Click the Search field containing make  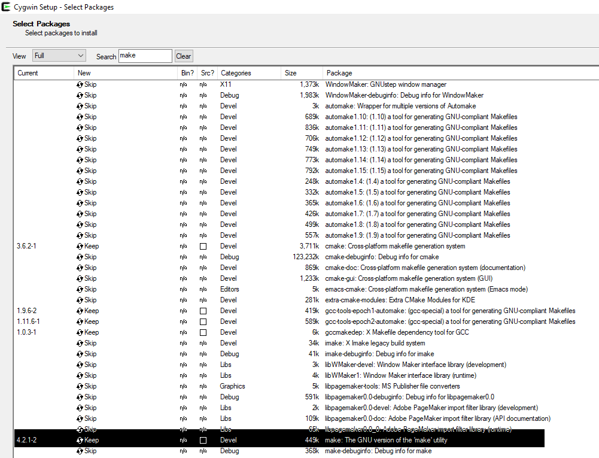[145, 56]
